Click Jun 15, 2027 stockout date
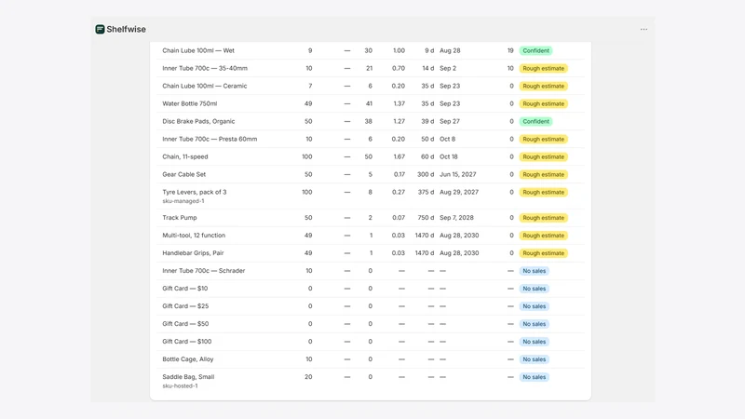Screen dimensions: 745x419 click(458, 174)
